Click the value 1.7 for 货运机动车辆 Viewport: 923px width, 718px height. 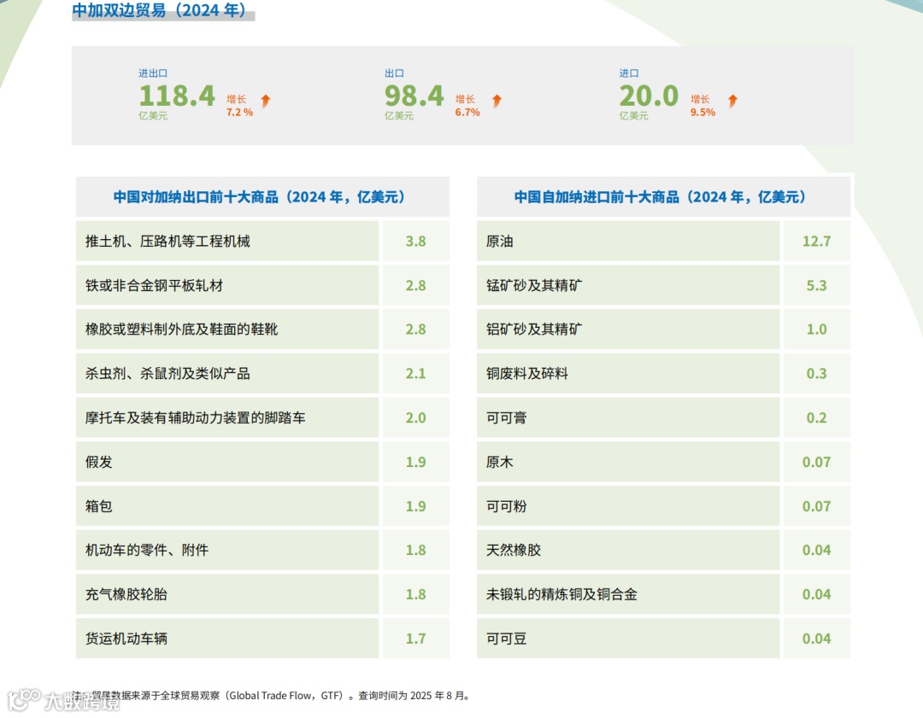[415, 638]
